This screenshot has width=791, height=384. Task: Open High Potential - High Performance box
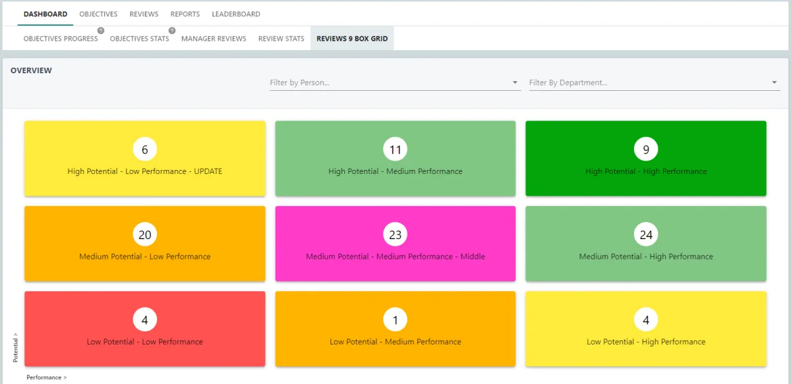646,159
